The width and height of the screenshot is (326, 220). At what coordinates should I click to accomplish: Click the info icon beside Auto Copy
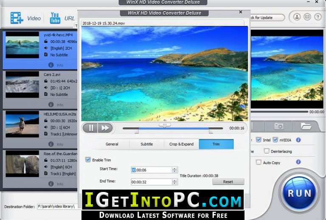tap(298, 162)
